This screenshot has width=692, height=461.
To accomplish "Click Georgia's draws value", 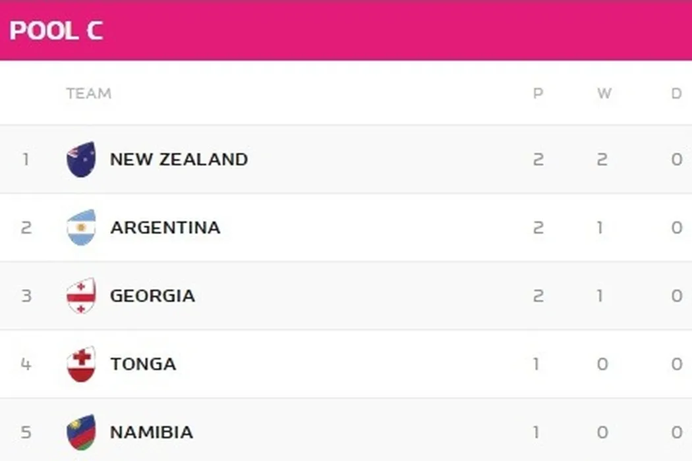I will pos(676,296).
